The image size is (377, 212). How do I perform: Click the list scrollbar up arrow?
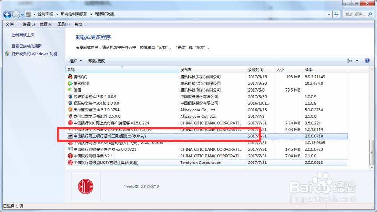(372, 69)
